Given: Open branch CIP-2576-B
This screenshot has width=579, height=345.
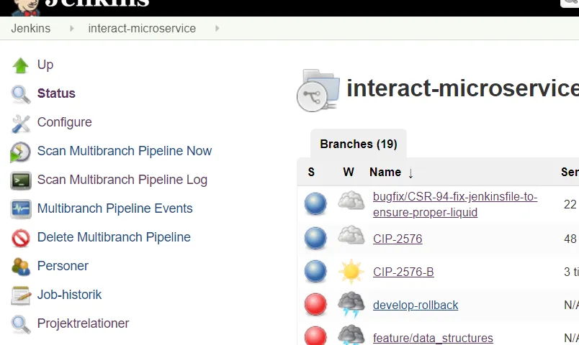Looking at the screenshot, I should coord(403,272).
